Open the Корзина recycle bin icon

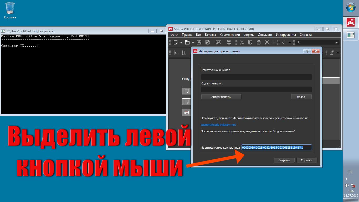pyautogui.click(x=10, y=11)
